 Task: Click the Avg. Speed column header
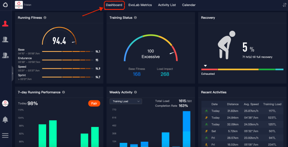coord(251,104)
